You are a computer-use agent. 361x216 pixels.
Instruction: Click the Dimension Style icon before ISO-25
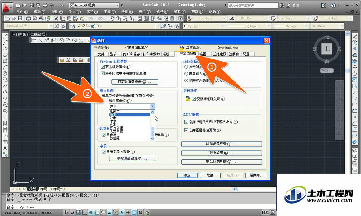tap(232, 18)
